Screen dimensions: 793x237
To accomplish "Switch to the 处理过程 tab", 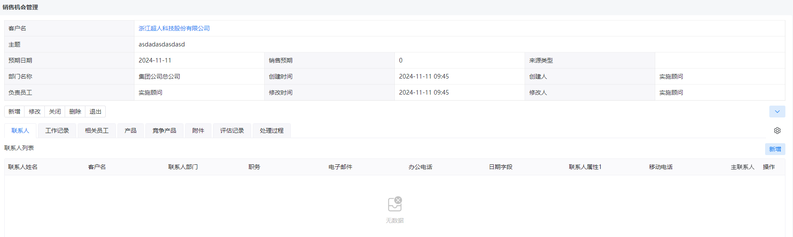I will tap(272, 131).
